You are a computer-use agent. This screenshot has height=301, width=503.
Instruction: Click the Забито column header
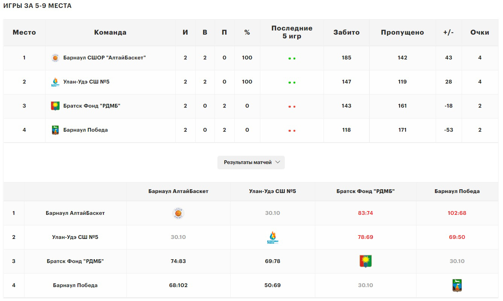(346, 32)
